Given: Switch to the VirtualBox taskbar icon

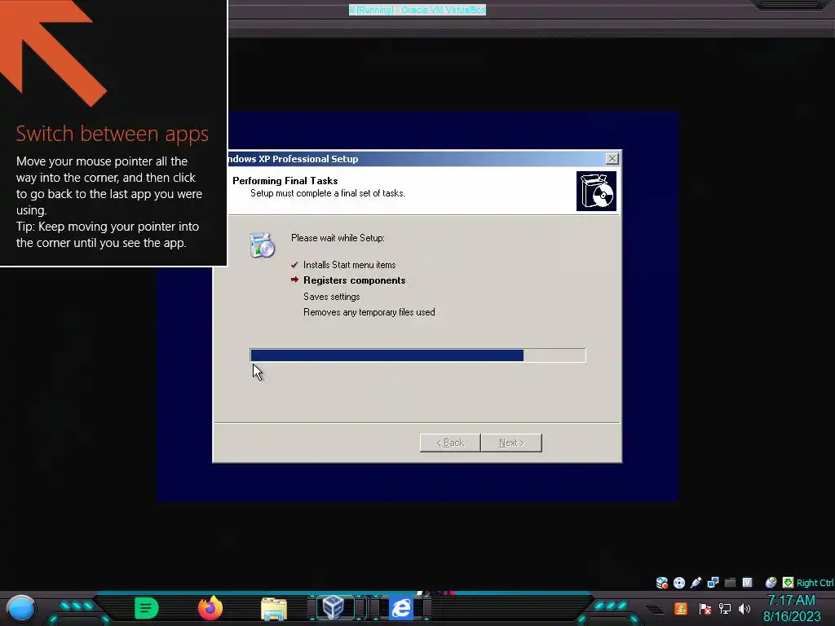Looking at the screenshot, I should pyautogui.click(x=334, y=608).
